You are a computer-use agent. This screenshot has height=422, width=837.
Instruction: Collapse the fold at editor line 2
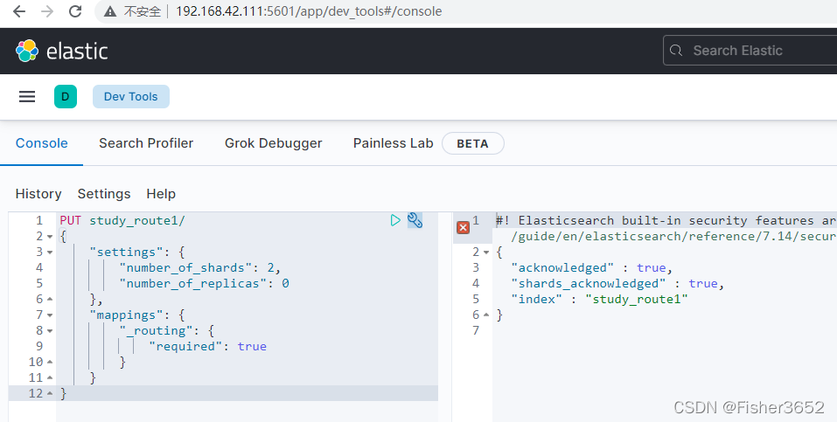[50, 237]
